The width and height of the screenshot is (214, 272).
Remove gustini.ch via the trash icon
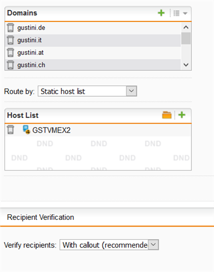pos(11,65)
